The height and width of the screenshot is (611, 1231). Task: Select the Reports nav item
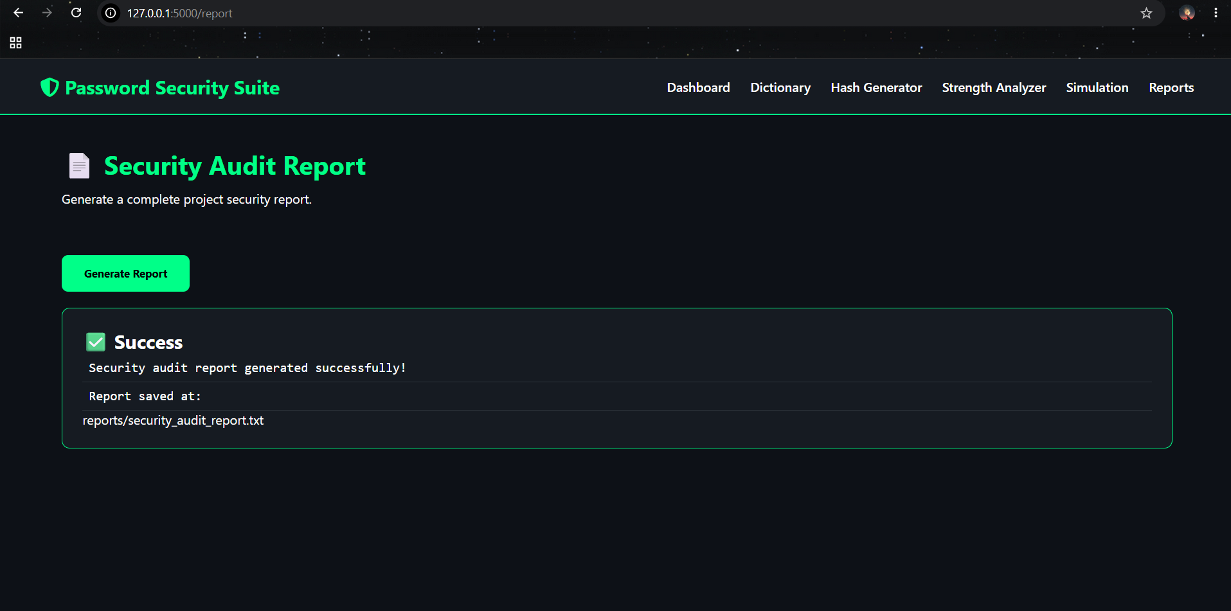pyautogui.click(x=1171, y=87)
